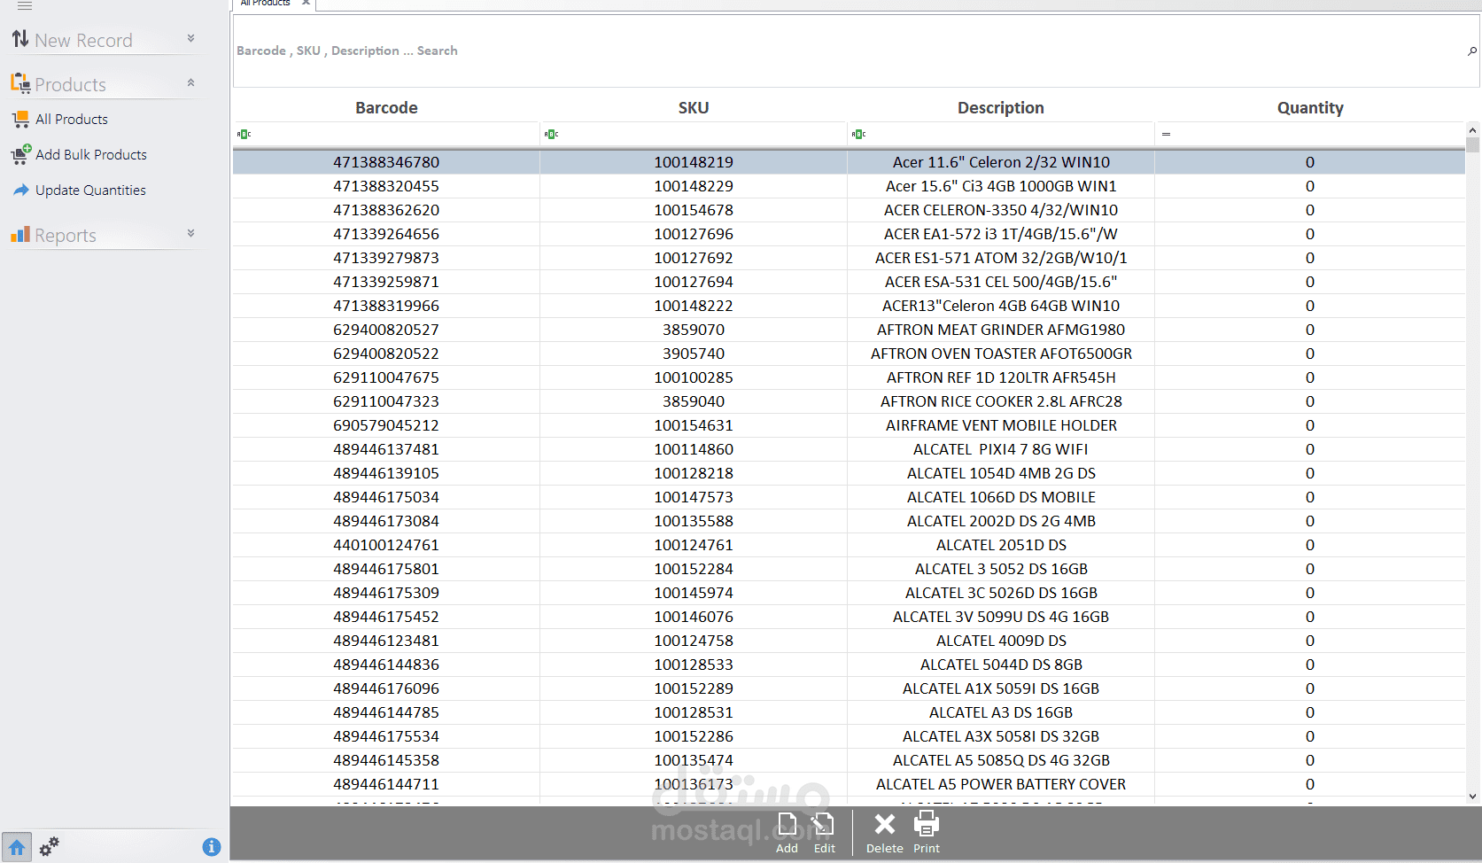Select row ALCATEL 1054D 4MB 2G DS
Image resolution: width=1482 pixels, height=863 pixels.
[x=849, y=473]
